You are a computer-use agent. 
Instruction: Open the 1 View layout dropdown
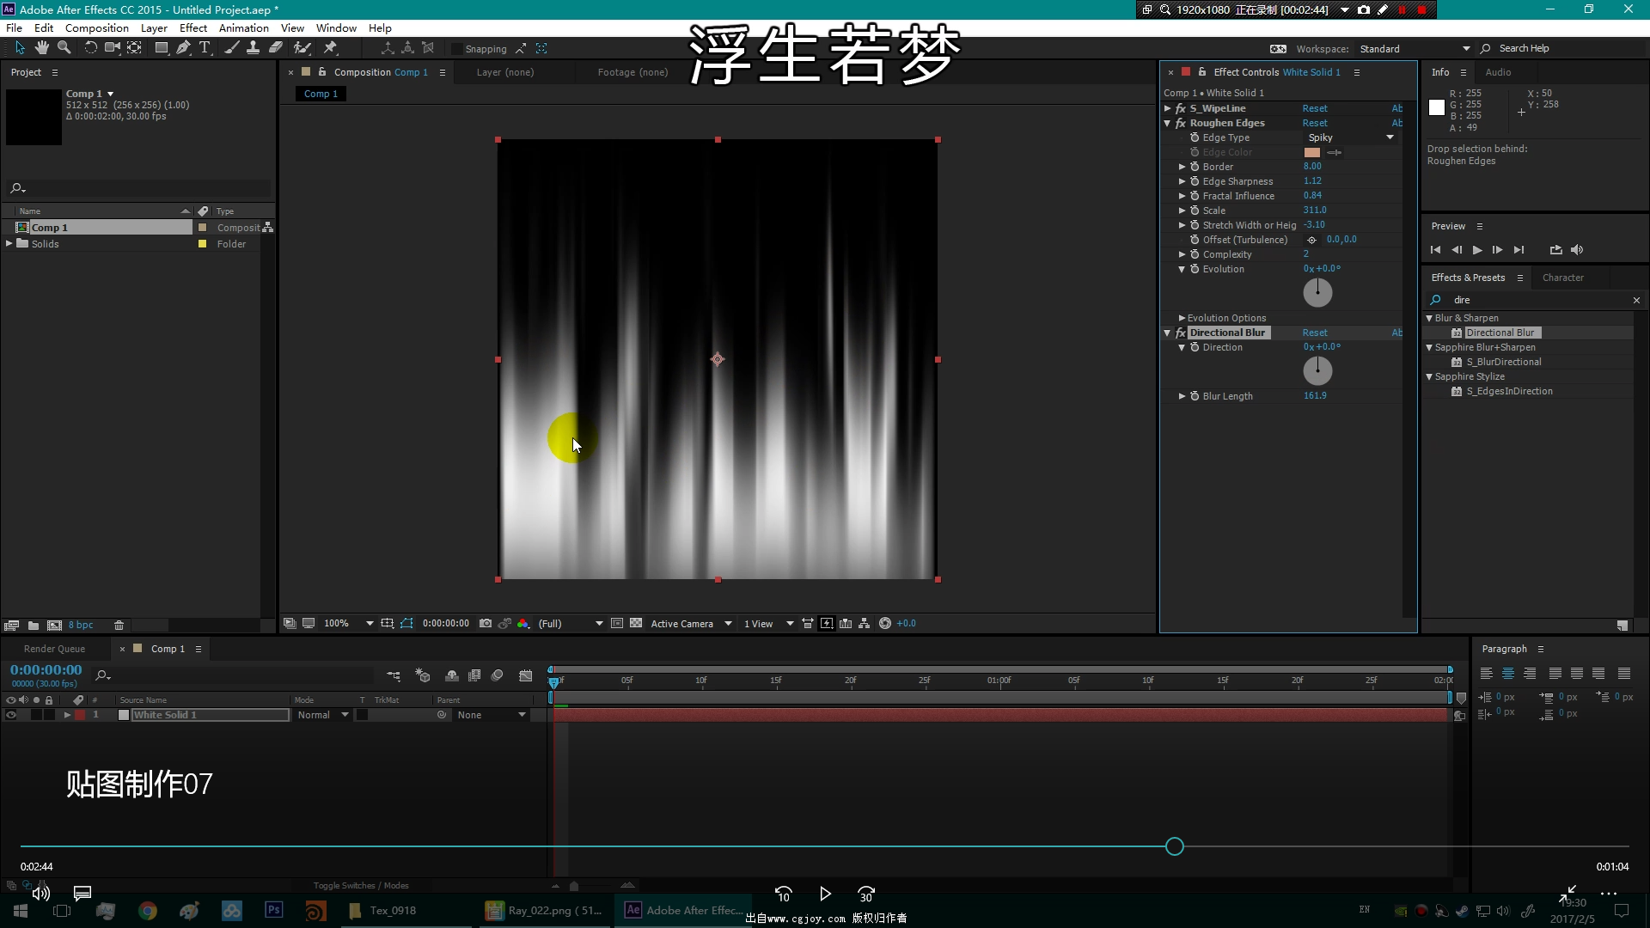point(768,624)
